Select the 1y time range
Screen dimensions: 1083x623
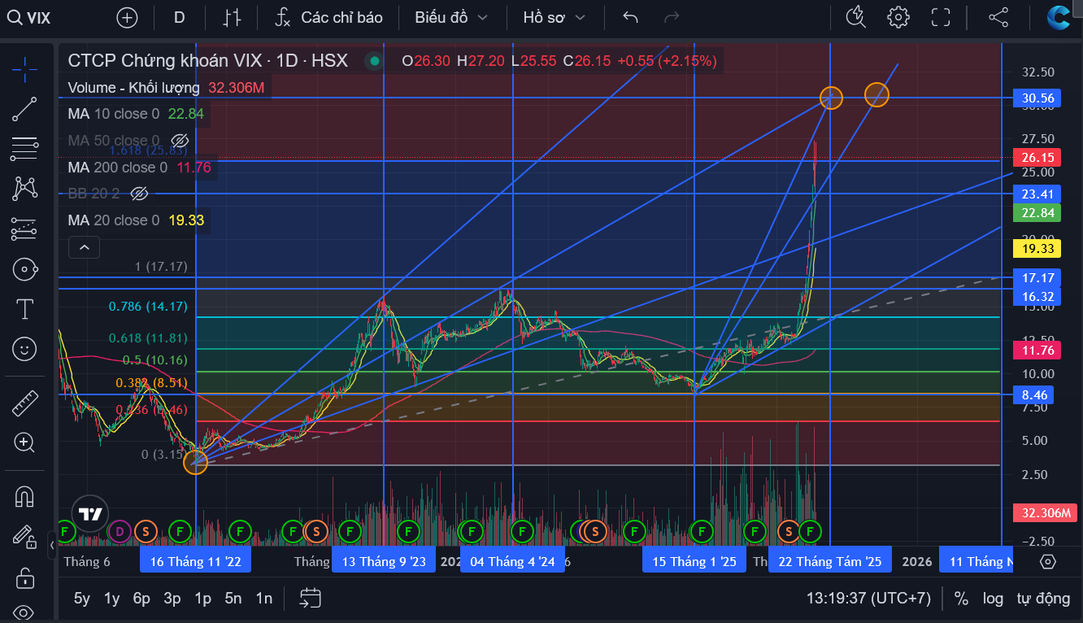point(112,599)
